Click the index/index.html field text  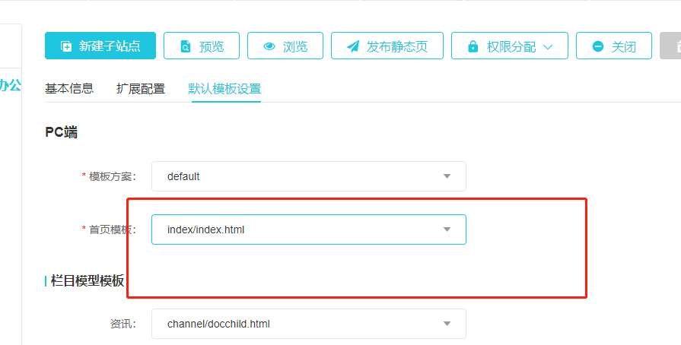(x=205, y=229)
